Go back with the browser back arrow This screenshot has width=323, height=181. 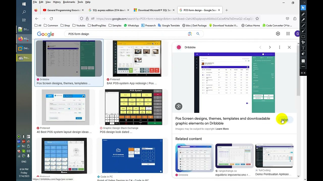(x=37, y=19)
